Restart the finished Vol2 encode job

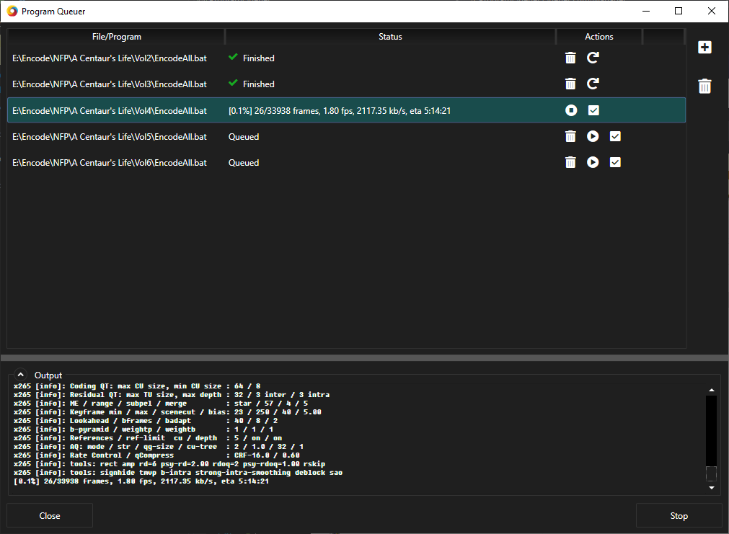tap(592, 58)
